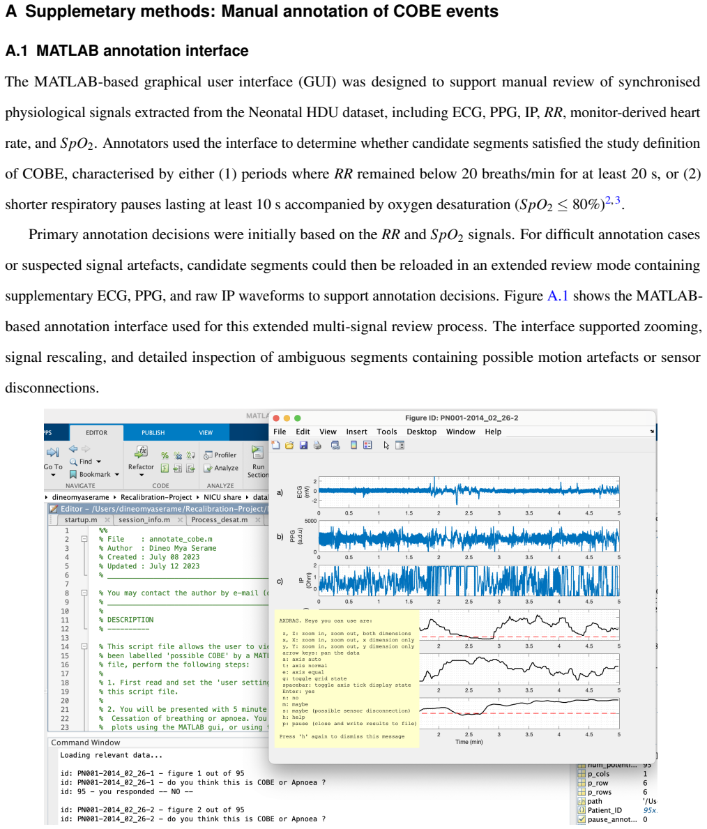Close the Process_desat.m tab
The image size is (707, 829).
[257, 519]
